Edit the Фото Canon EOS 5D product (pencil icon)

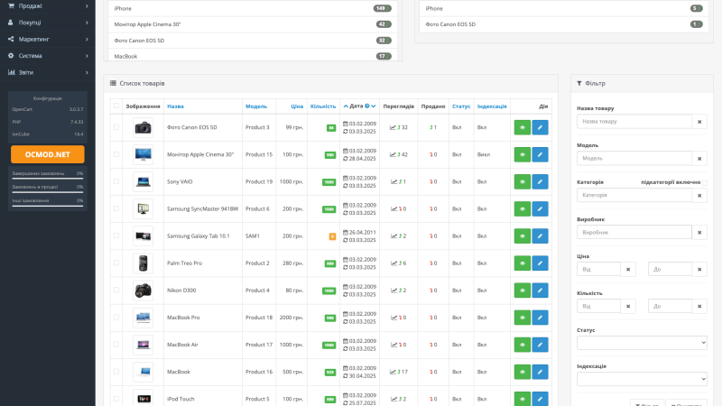tap(540, 127)
